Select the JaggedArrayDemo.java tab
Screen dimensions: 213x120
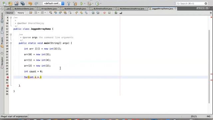[162, 9]
